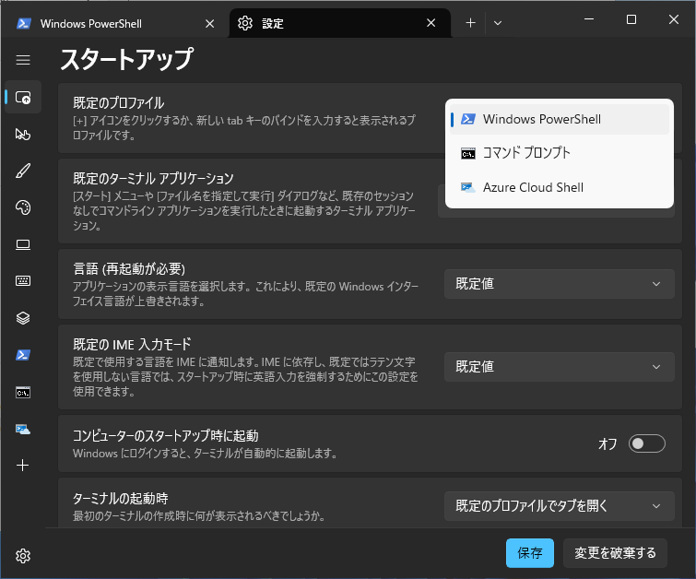Switch to the Windows PowerShell tab
This screenshot has width=696, height=579.
[115, 23]
